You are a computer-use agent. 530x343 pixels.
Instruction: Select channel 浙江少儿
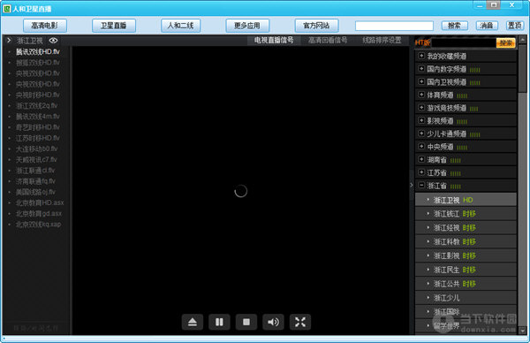[466, 298]
